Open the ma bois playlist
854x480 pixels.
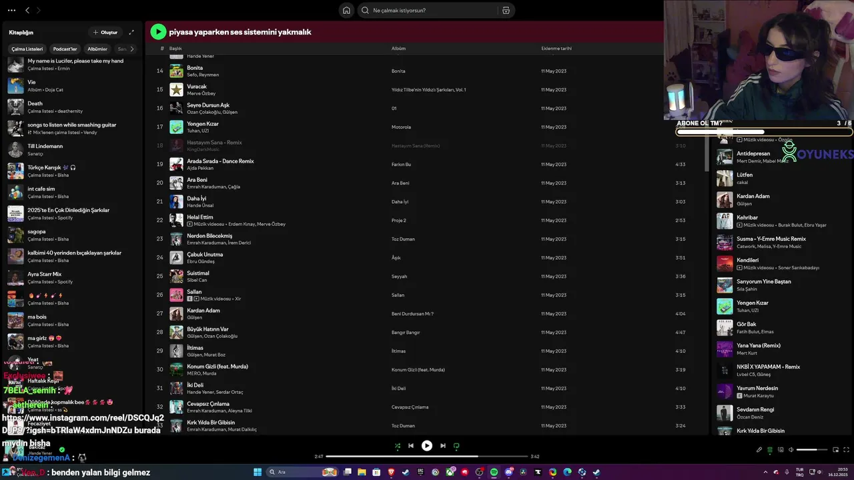tap(73, 320)
